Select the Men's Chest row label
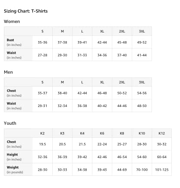Screen dimensions: 180x188 pos(11,91)
